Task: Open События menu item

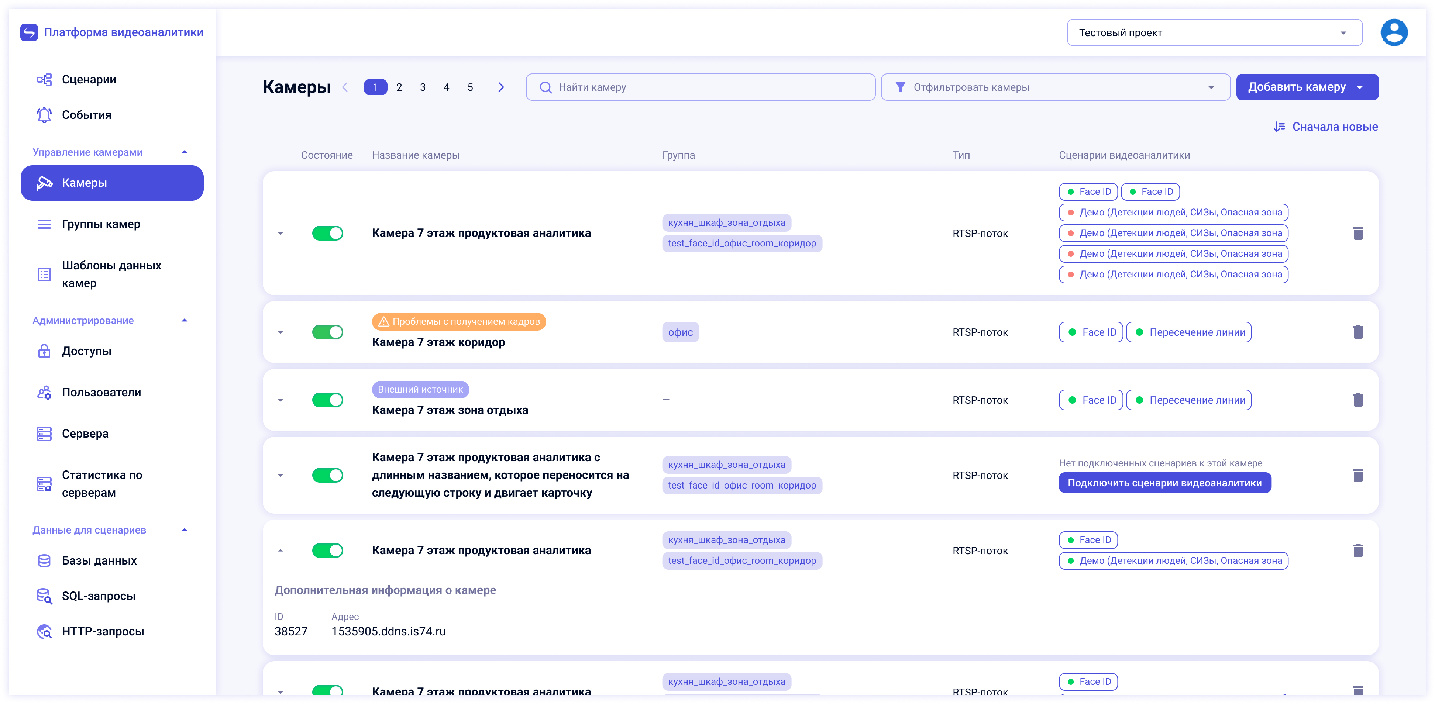Action: point(112,115)
